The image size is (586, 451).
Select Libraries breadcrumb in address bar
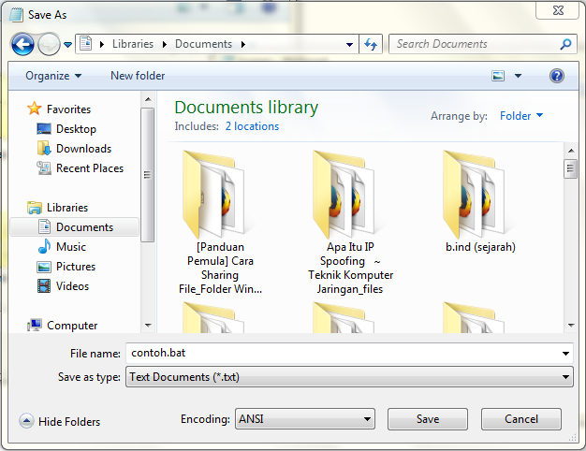point(133,44)
